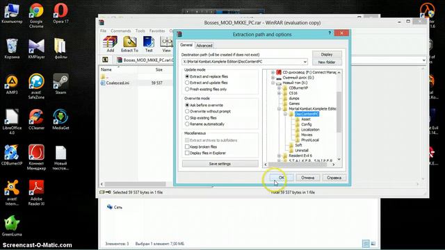Select Rename automatically option
Viewport: 445px width, 250px height.
[204, 124]
